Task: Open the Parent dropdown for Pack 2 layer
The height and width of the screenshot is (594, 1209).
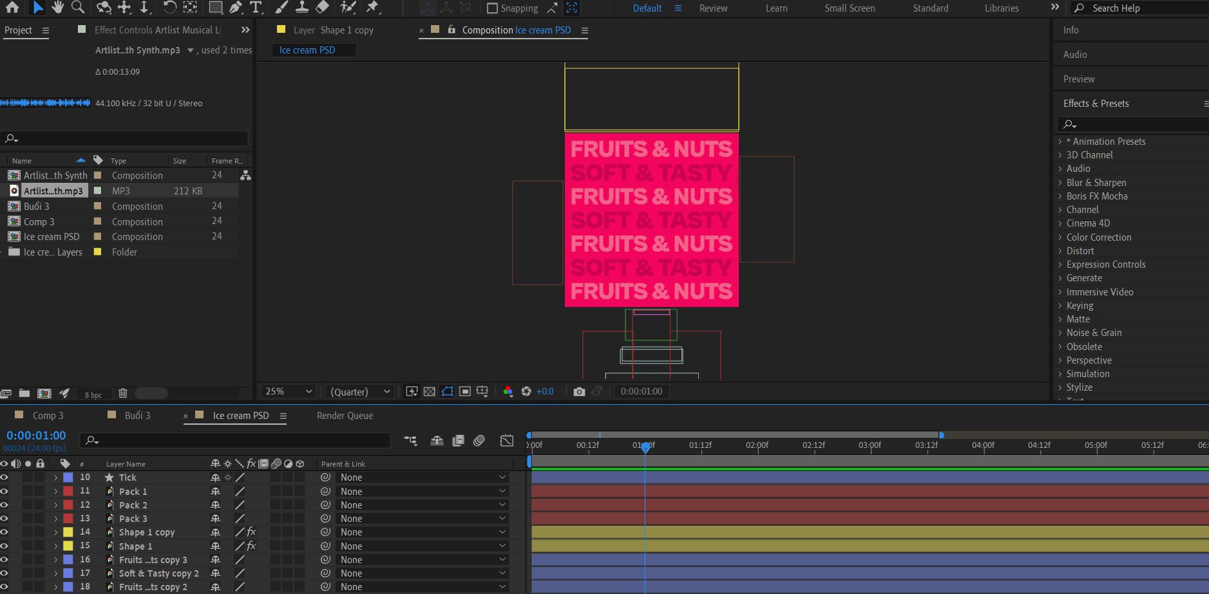Action: 423,505
